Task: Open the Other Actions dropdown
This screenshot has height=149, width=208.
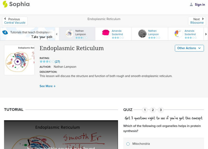Action: 189,48
